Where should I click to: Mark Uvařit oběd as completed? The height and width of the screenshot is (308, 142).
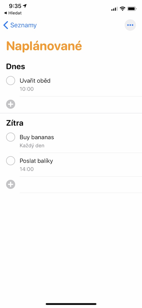[x=11, y=81]
